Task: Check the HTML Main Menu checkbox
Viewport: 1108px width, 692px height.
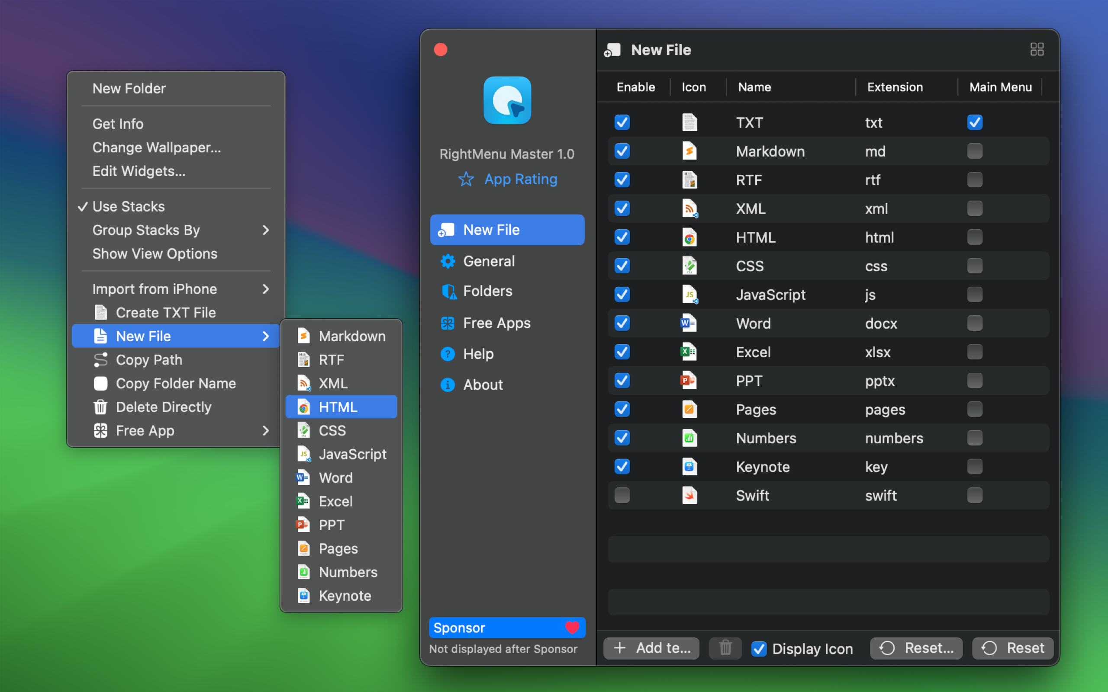Action: click(975, 237)
